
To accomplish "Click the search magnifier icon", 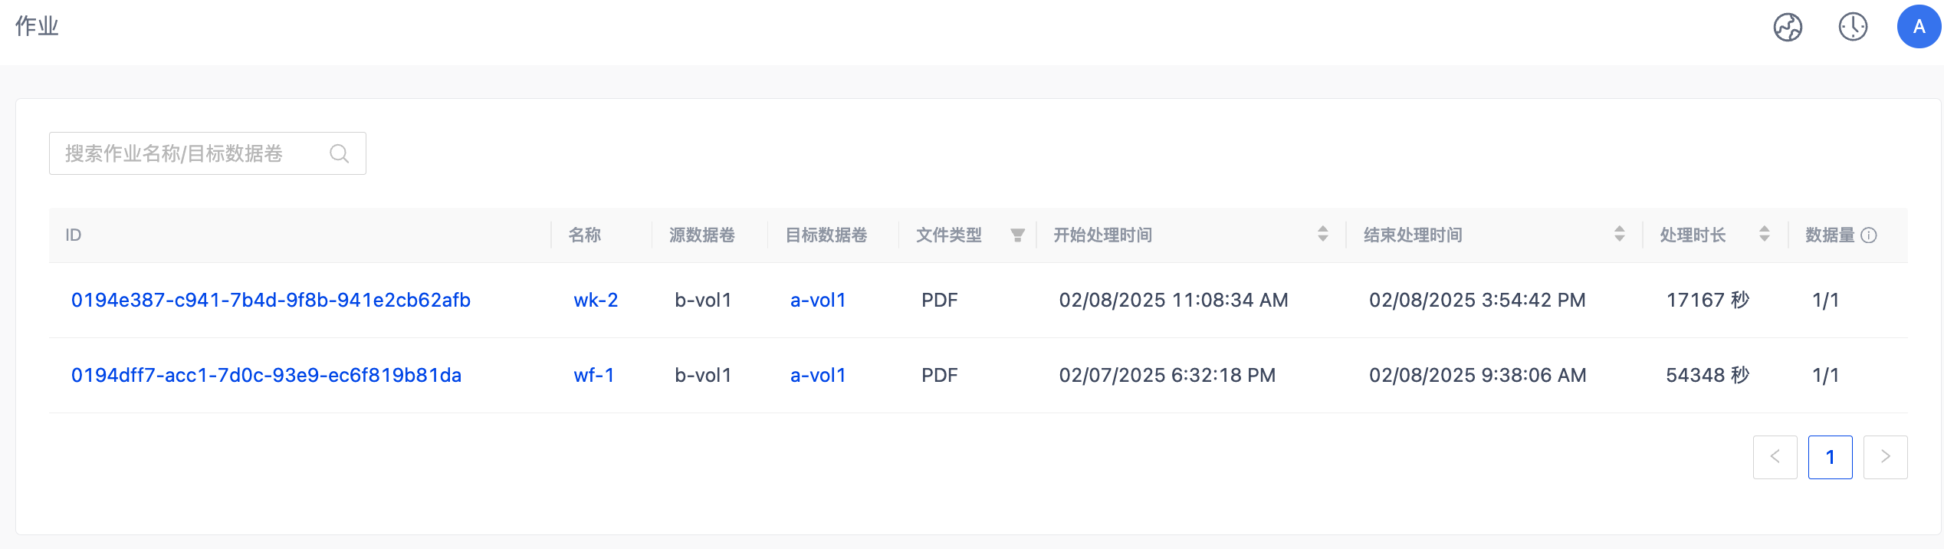I will tap(339, 153).
